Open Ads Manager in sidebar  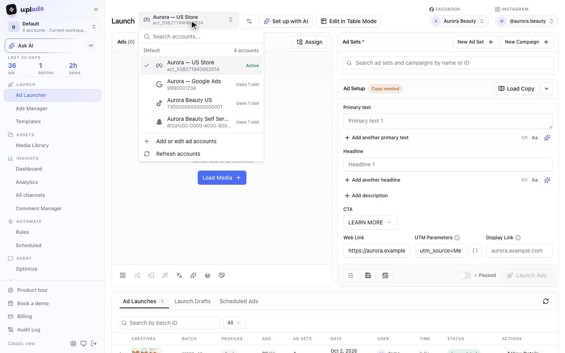click(52, 109)
